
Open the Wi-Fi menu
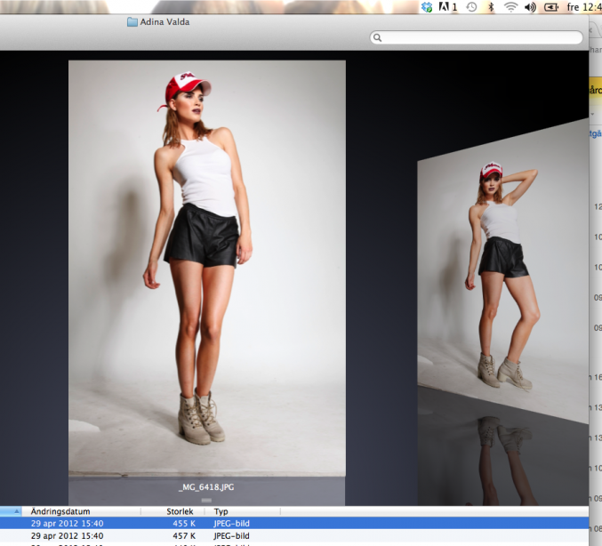pyautogui.click(x=510, y=7)
